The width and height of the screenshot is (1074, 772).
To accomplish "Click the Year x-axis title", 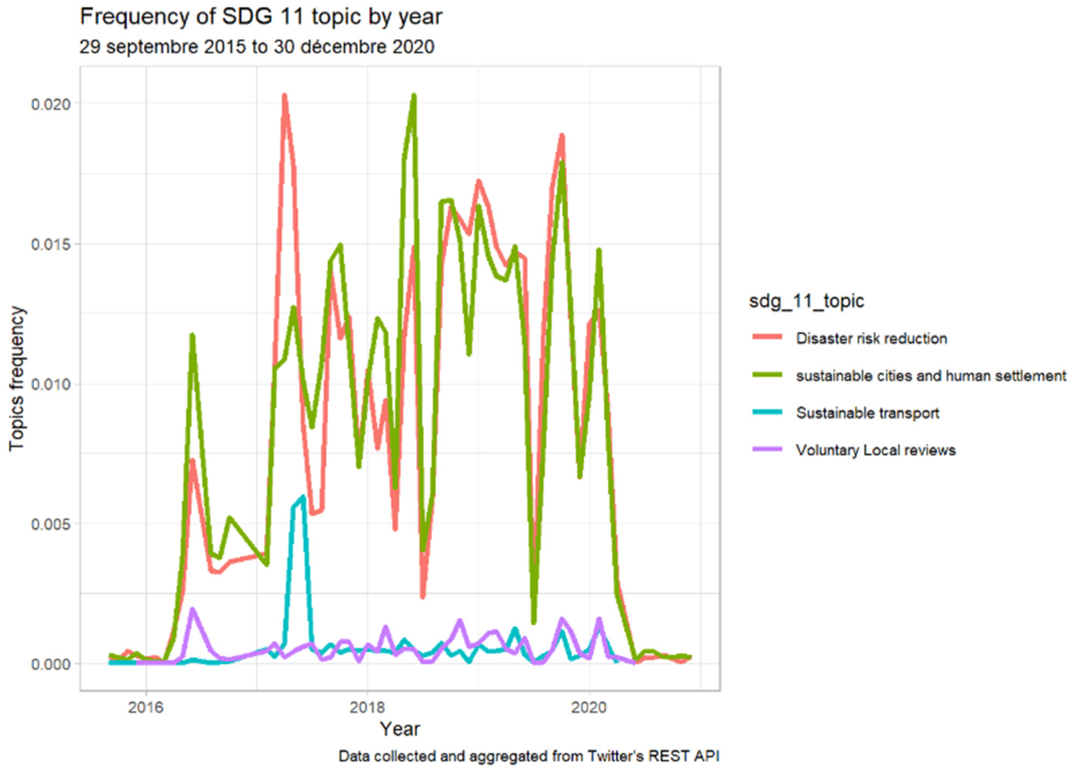I will pos(400,729).
